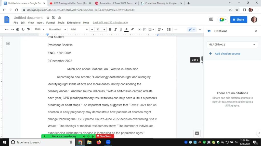The image size is (261, 146).
Task: Click the Undo arrow in toolbar
Action: click(7, 29)
